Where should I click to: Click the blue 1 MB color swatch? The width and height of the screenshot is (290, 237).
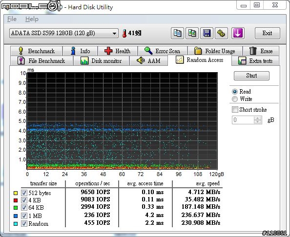click(16, 216)
